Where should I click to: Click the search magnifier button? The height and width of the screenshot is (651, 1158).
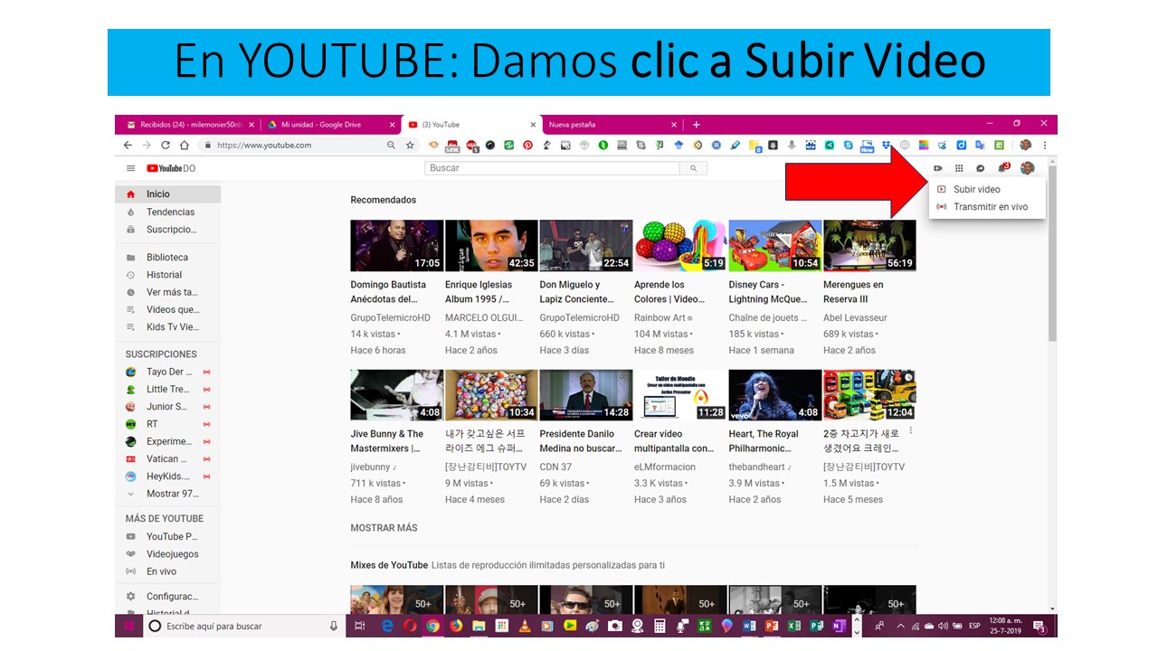[x=694, y=168]
